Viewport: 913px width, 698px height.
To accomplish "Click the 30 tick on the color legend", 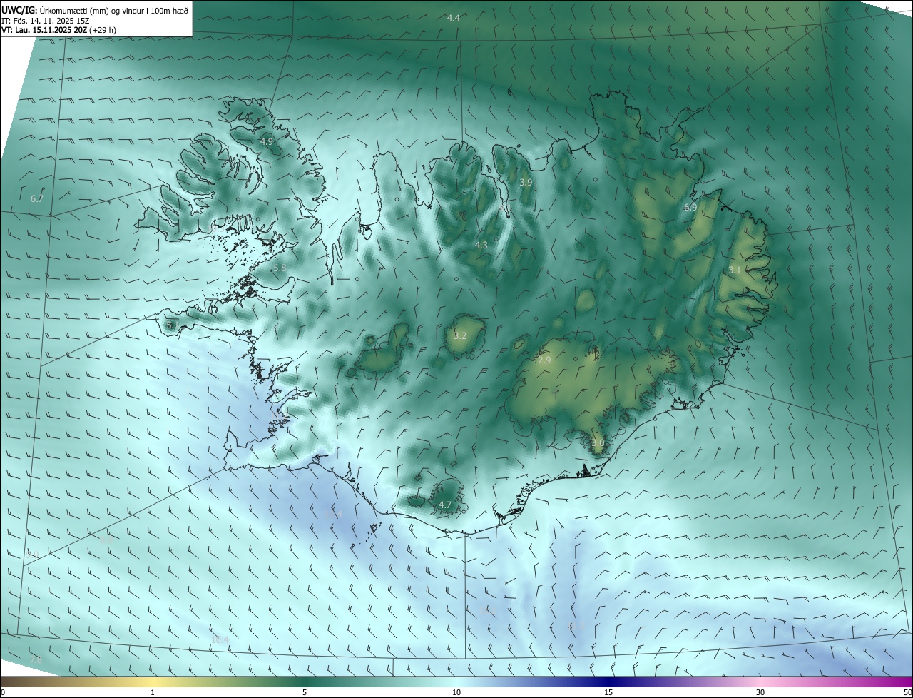I will (760, 692).
